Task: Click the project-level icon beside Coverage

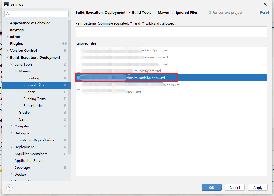Action: point(65,168)
